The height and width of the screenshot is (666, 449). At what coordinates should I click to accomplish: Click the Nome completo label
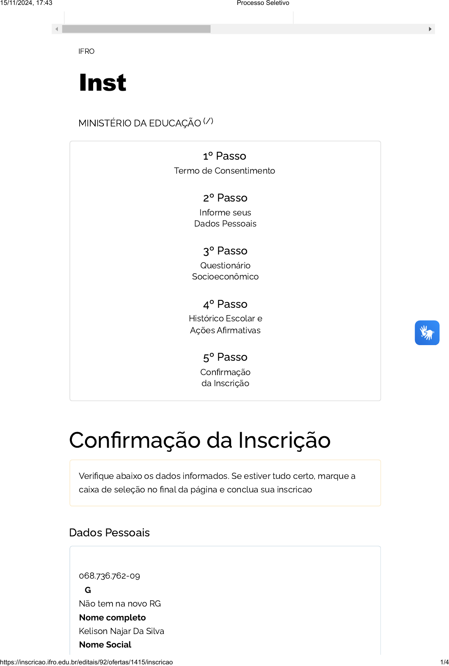point(112,618)
